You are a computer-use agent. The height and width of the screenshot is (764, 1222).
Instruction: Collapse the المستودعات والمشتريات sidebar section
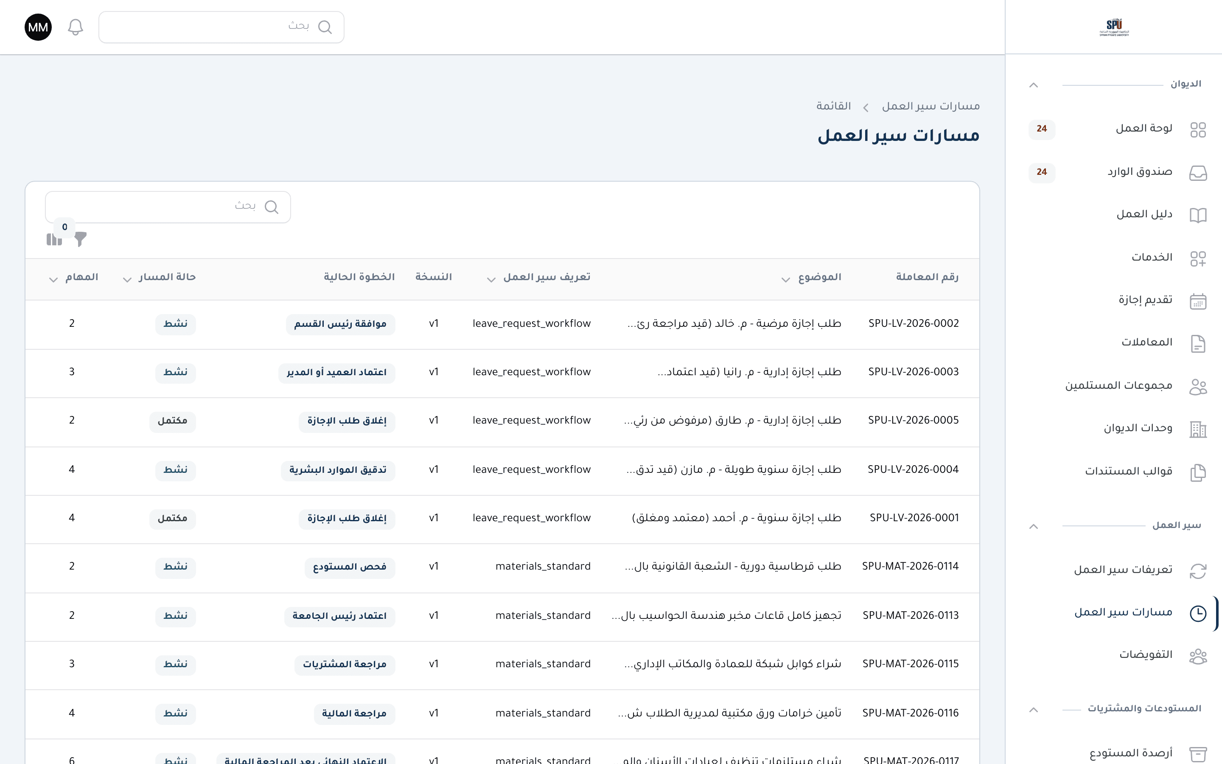click(x=1033, y=710)
